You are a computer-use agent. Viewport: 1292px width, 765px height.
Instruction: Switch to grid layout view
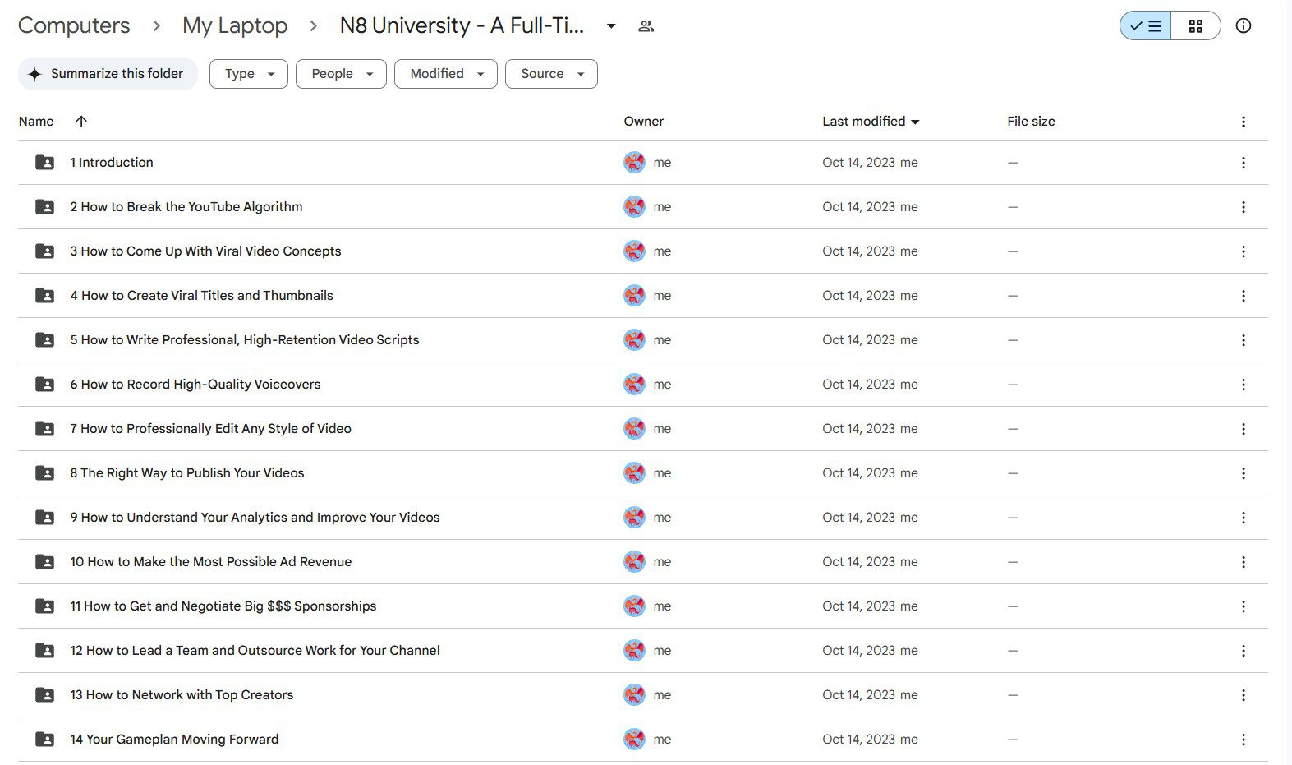[1196, 26]
